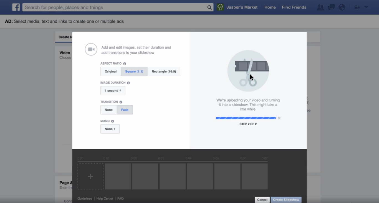
Task: Select Rectangle (16:9) aspect ratio
Action: [x=164, y=72]
